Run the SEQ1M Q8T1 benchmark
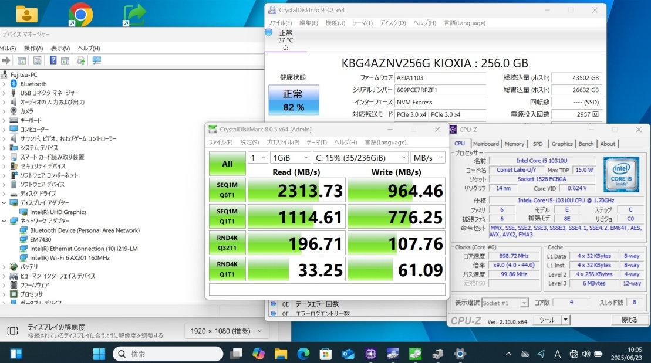The image size is (651, 363). coord(227,190)
